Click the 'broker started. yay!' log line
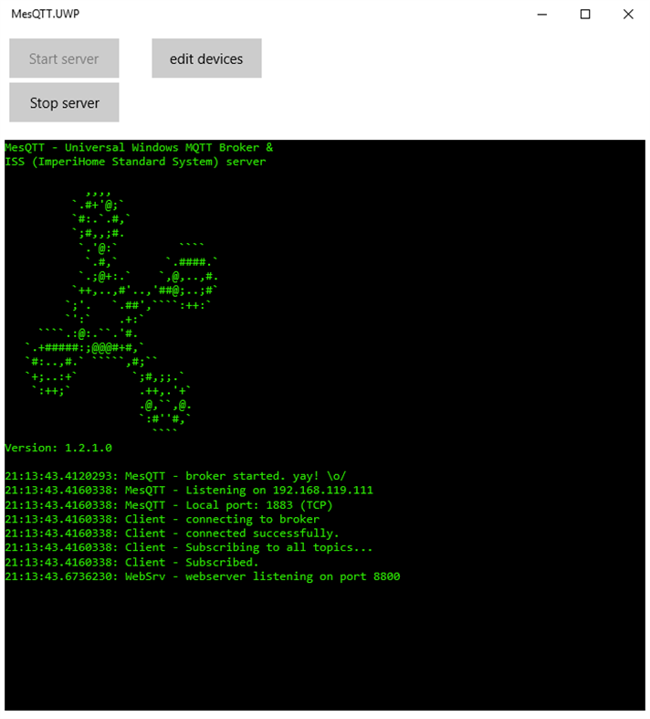The height and width of the screenshot is (719, 650). [x=175, y=476]
